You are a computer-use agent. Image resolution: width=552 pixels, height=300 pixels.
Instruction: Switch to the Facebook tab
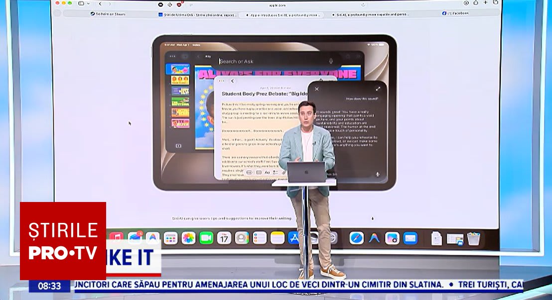click(x=455, y=13)
